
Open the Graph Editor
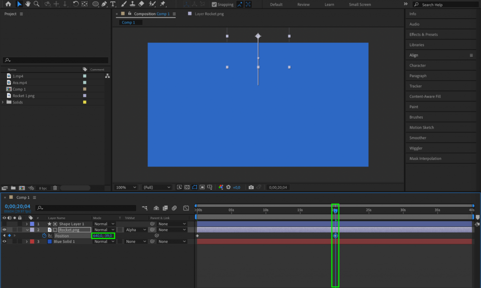tap(186, 208)
